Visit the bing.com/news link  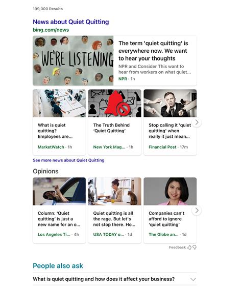coord(51,30)
